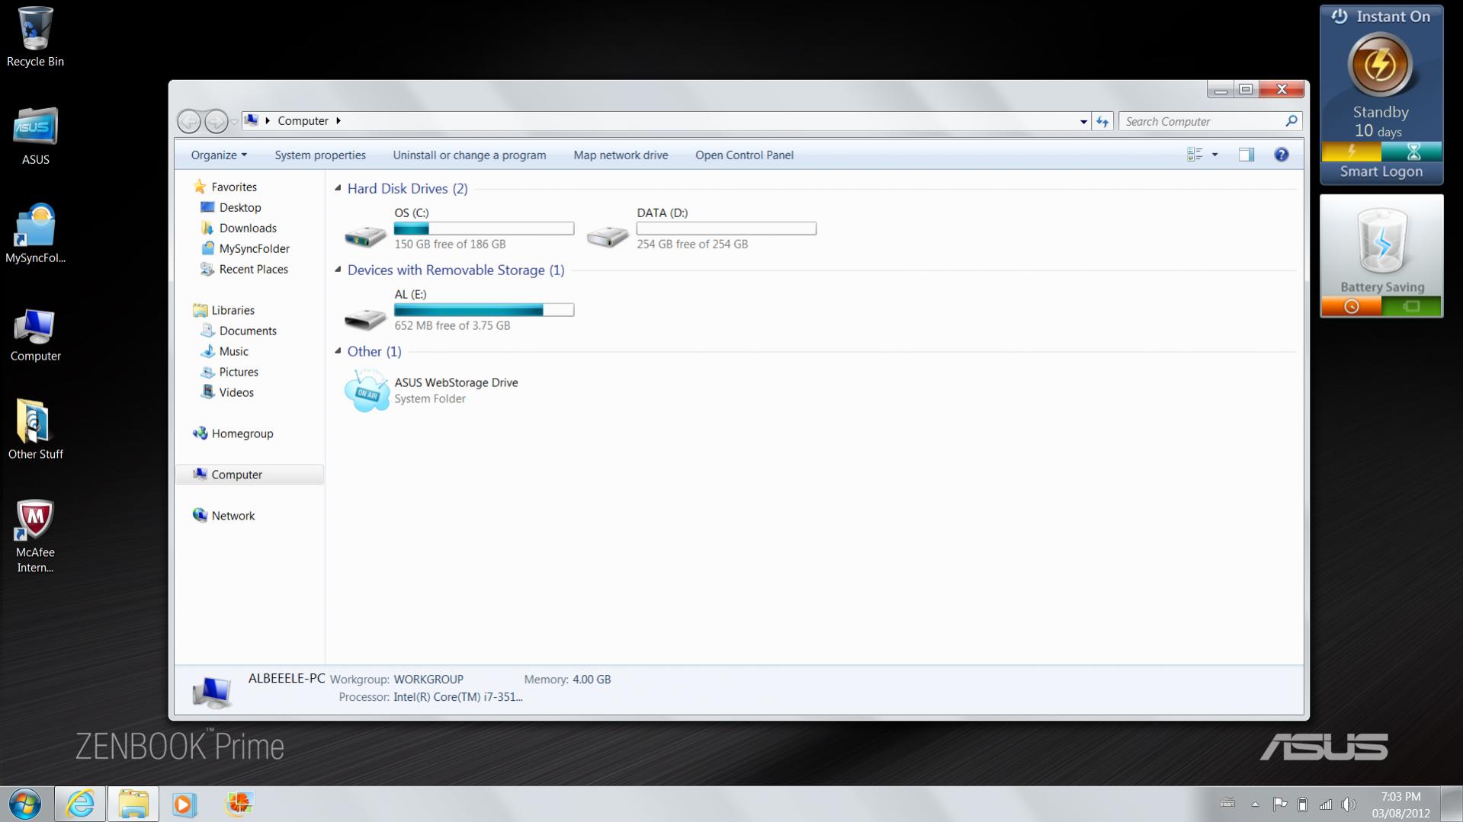This screenshot has width=1463, height=822.
Task: Select Pictures library in navigation pane
Action: [229, 372]
